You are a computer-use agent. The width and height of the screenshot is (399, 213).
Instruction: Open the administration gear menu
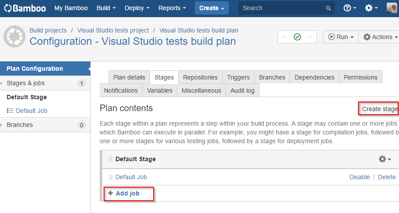pos(371,8)
